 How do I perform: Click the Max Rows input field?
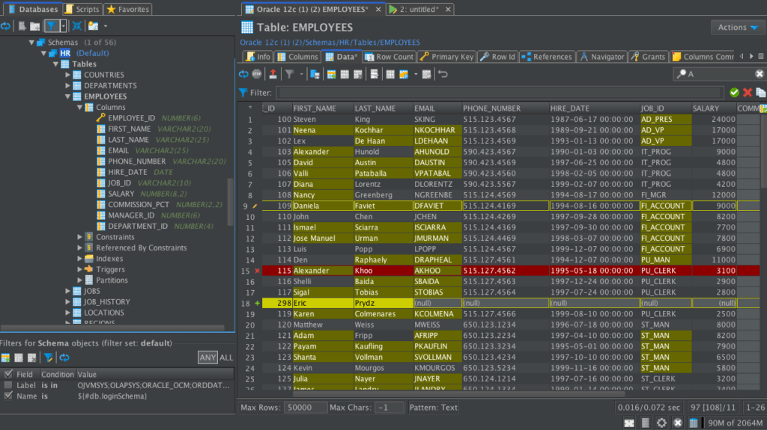(x=306, y=407)
